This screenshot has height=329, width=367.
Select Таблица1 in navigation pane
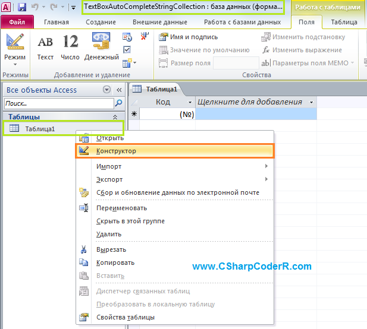(x=63, y=128)
